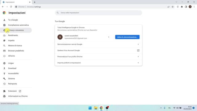
Task: Toggle the side panel icon
Action: [186, 7]
